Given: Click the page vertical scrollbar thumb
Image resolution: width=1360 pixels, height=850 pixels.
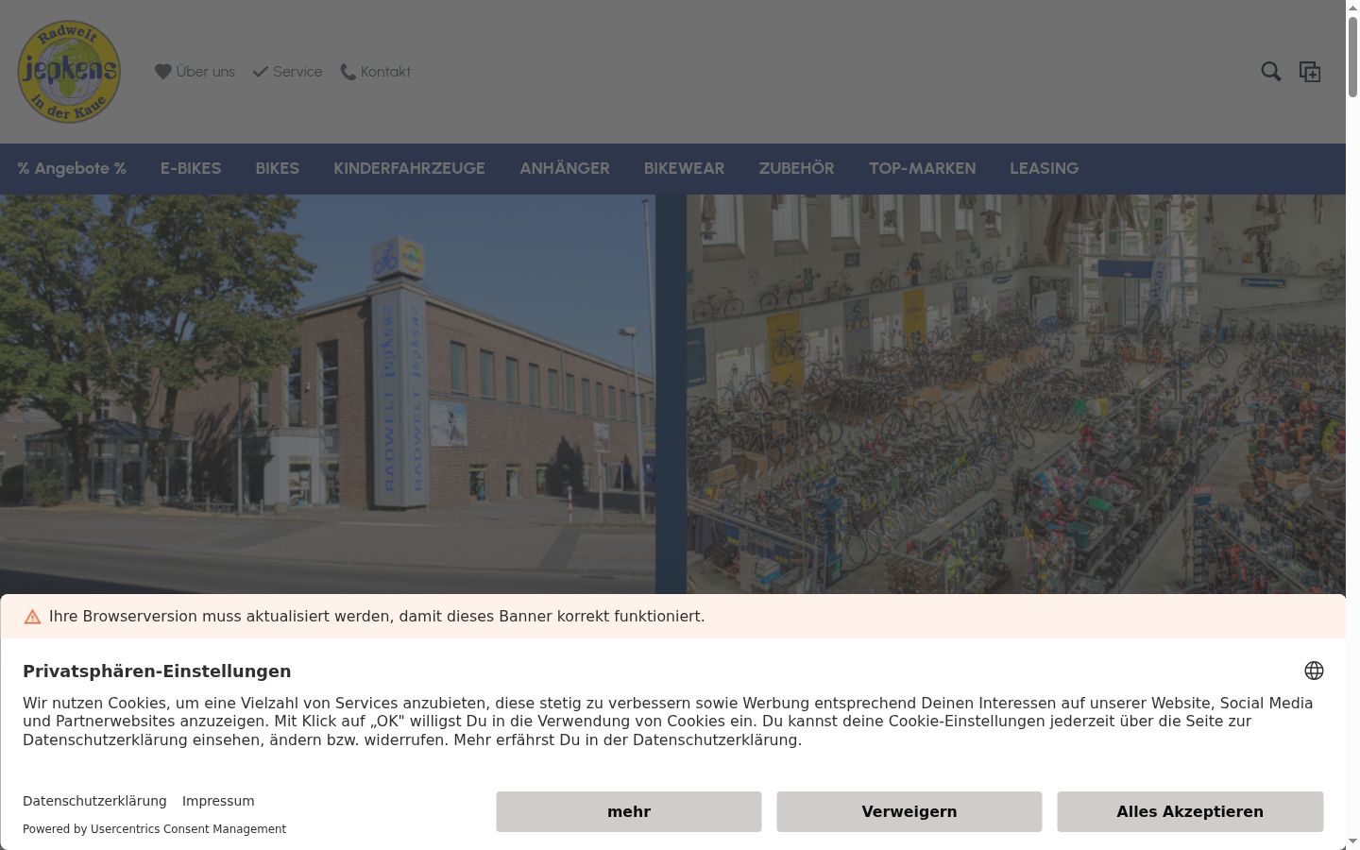Looking at the screenshot, I should (x=1352, y=57).
